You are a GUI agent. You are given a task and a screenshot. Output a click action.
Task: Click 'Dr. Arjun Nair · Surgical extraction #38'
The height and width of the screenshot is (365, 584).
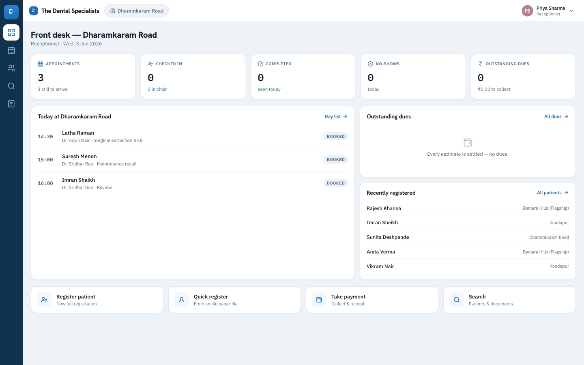(102, 140)
